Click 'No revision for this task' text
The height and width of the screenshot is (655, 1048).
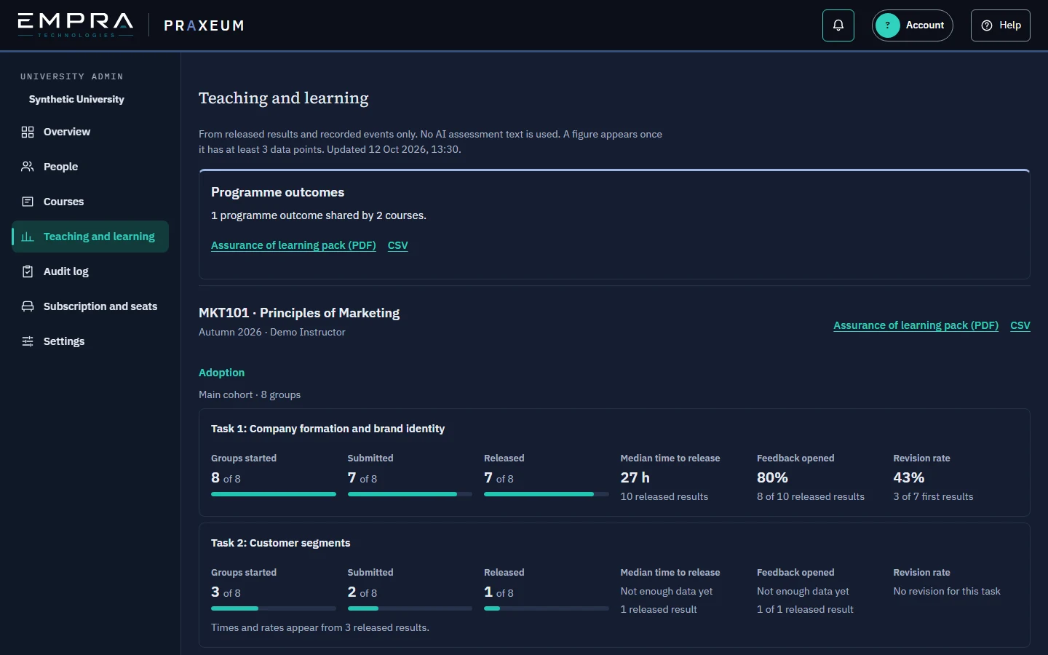point(947,591)
